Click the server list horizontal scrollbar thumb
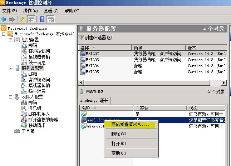 [x=147, y=82]
